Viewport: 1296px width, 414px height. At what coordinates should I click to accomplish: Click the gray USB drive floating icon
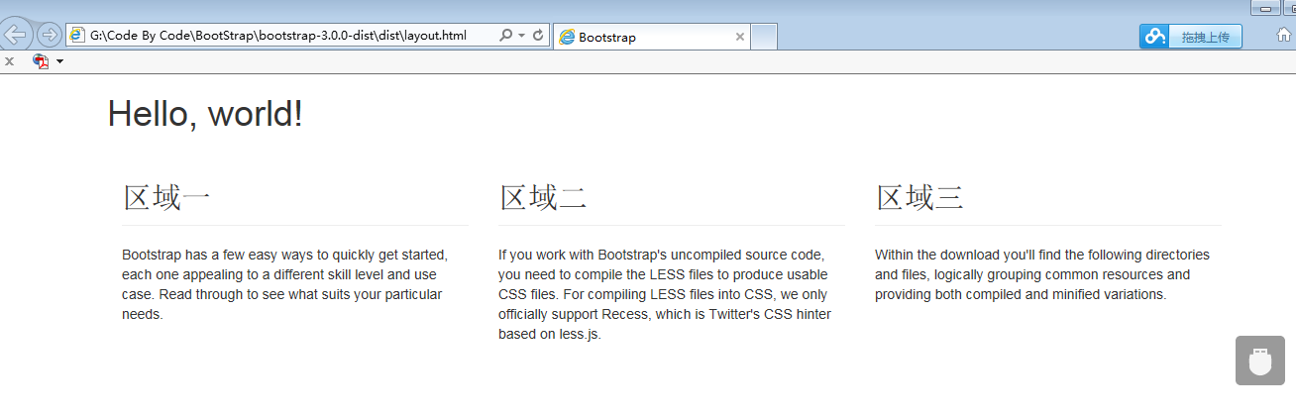tap(1259, 361)
